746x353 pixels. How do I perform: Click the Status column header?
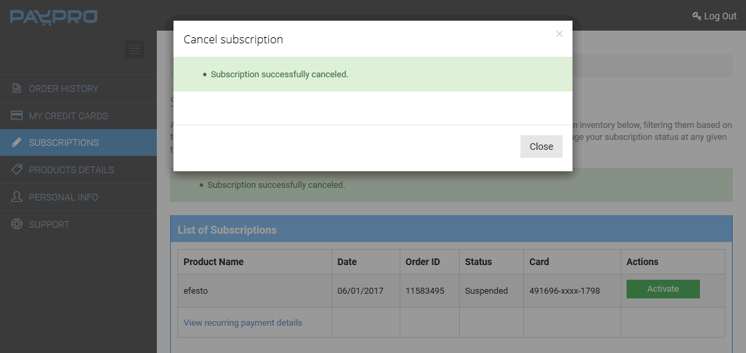478,262
